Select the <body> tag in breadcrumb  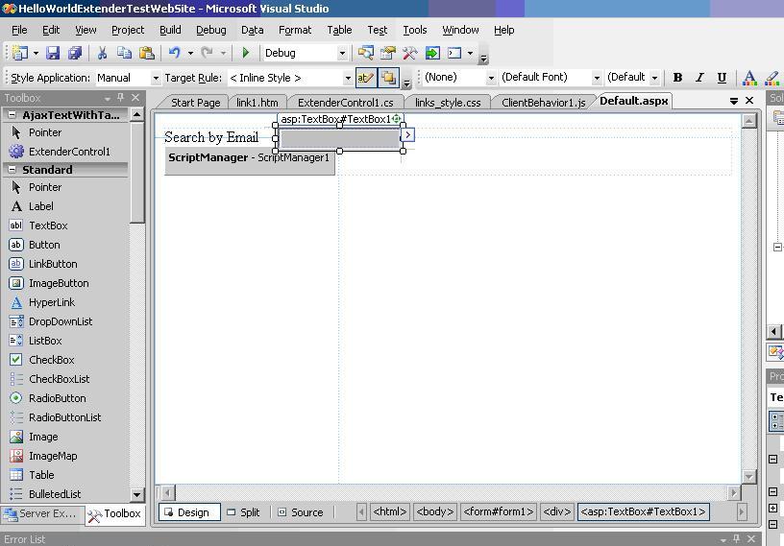coord(434,512)
